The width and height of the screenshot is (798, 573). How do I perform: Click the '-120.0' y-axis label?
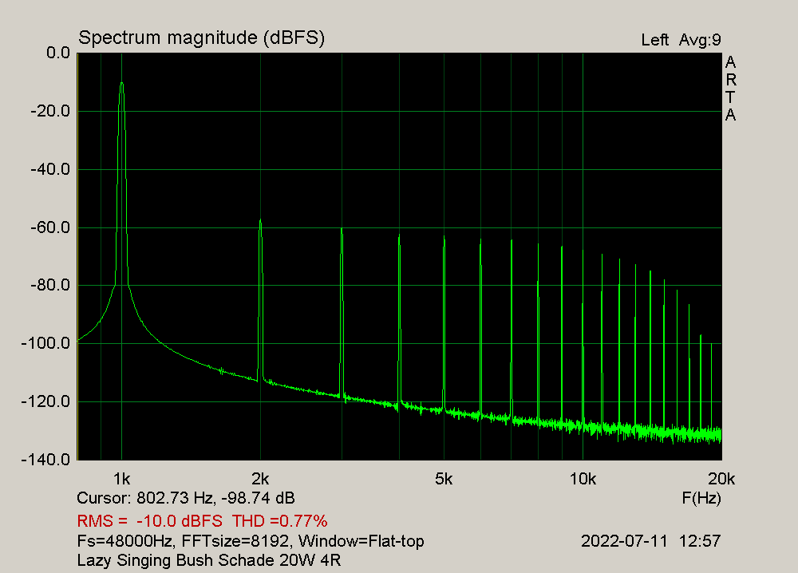tap(45, 401)
